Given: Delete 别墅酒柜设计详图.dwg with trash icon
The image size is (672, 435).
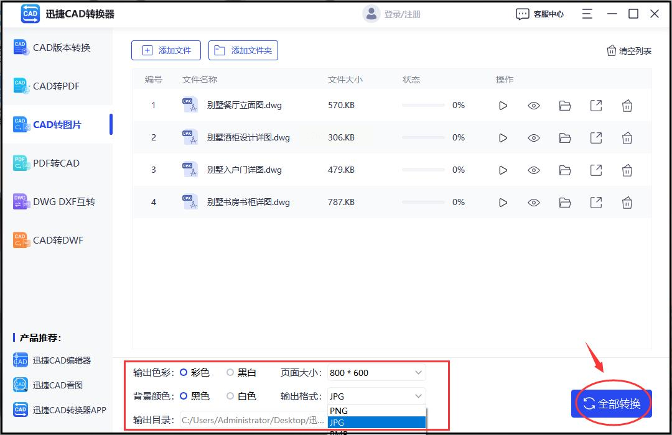Looking at the screenshot, I should tap(627, 138).
